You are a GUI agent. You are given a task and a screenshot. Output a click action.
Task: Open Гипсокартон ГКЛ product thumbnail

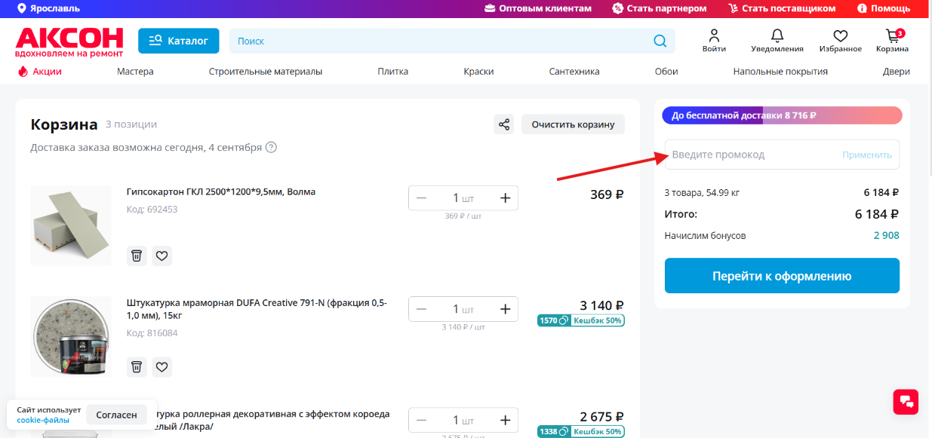(71, 225)
